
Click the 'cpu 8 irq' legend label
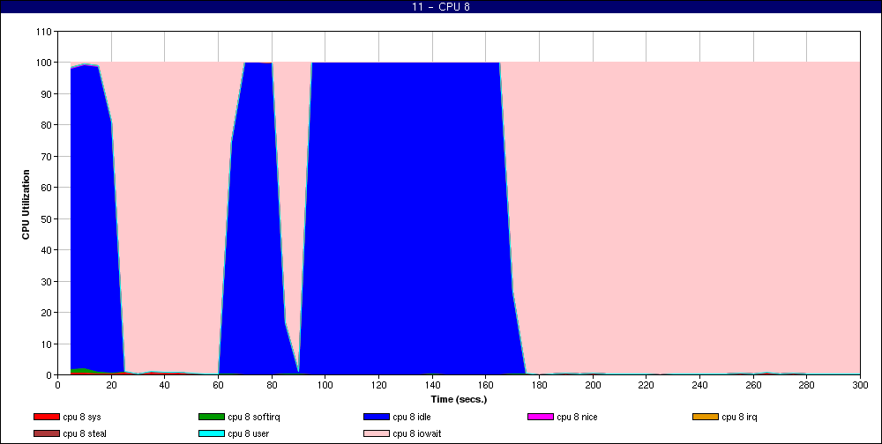pyautogui.click(x=740, y=417)
